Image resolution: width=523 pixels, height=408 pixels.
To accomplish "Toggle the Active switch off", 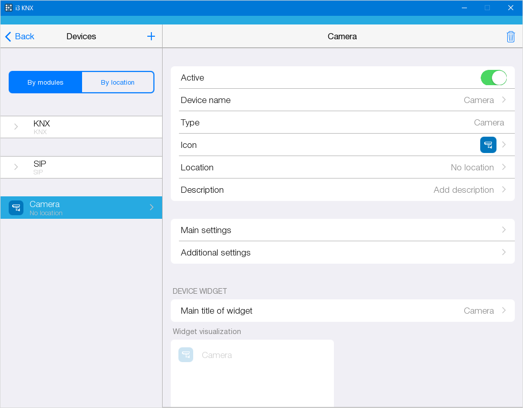I will [x=493, y=78].
